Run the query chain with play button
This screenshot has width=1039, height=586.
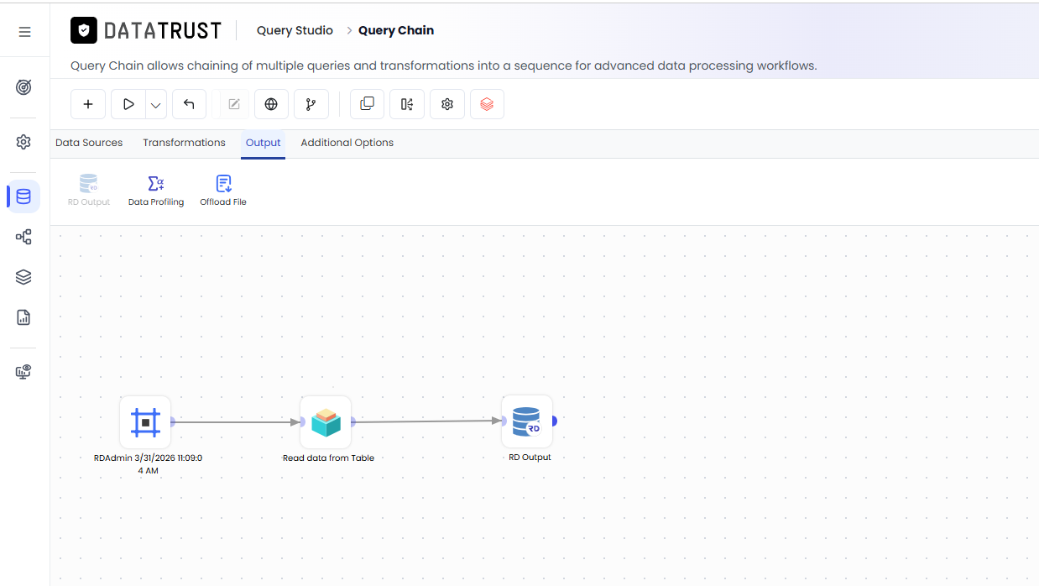click(x=128, y=104)
